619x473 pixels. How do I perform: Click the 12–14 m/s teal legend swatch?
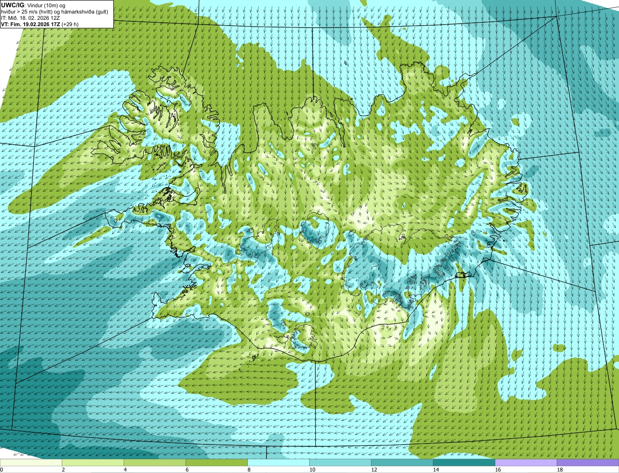point(402,463)
